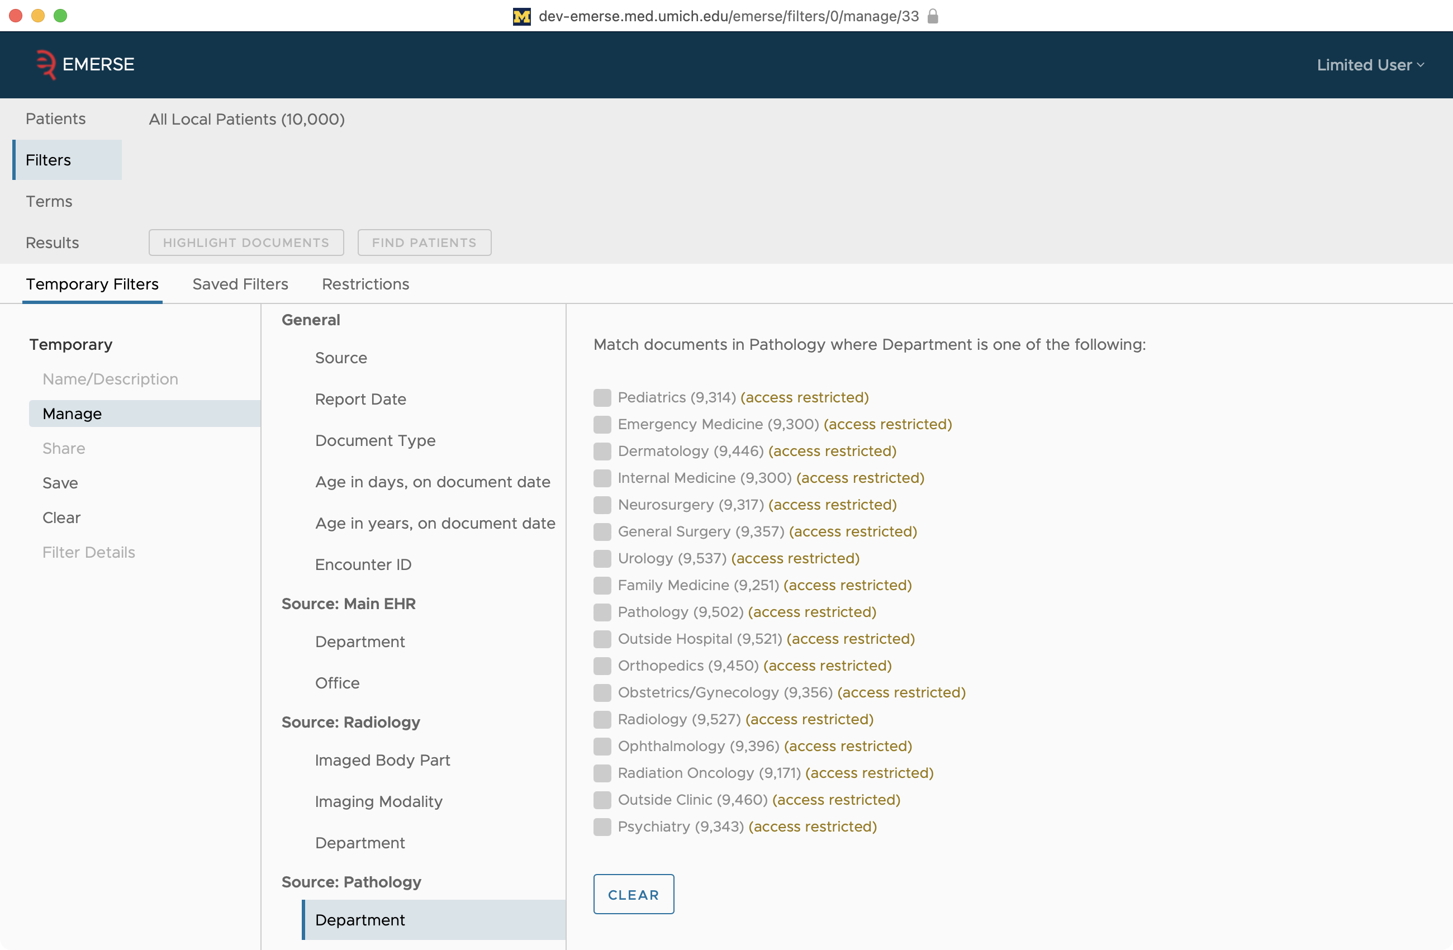The image size is (1453, 950).
Task: Switch to the Temporary Filters tab
Action: tap(92, 284)
